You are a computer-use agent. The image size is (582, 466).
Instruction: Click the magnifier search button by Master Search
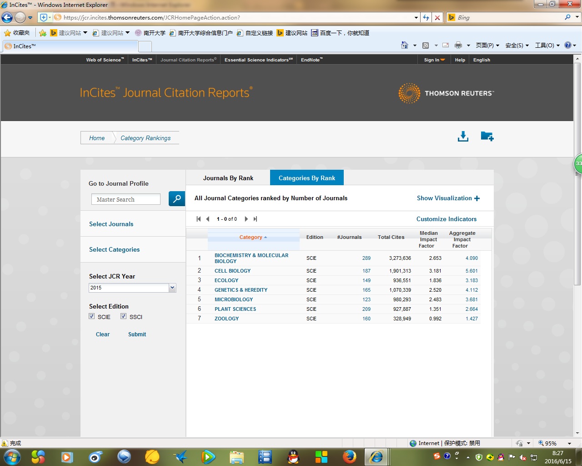coord(176,199)
